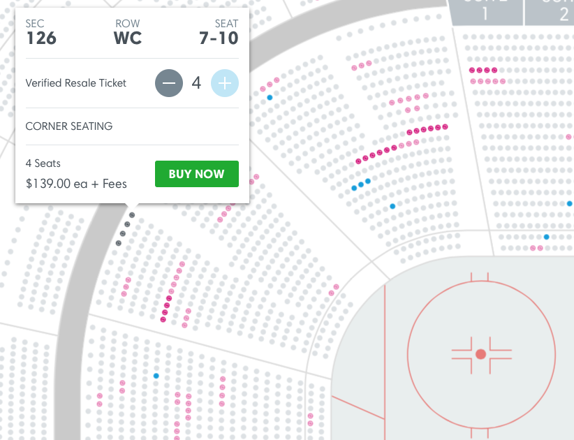Click the red center ice dot
The width and height of the screenshot is (574, 440).
pyautogui.click(x=480, y=354)
